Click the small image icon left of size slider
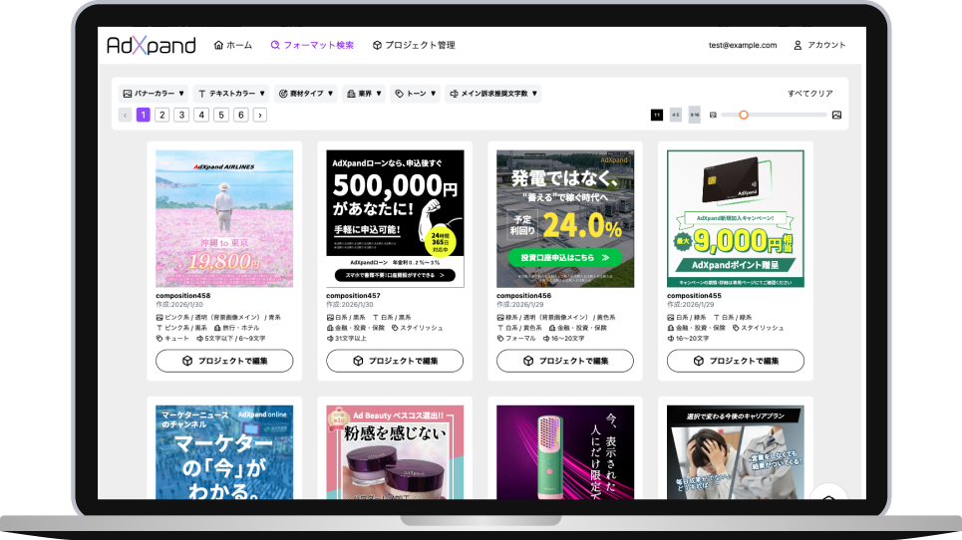 [713, 115]
